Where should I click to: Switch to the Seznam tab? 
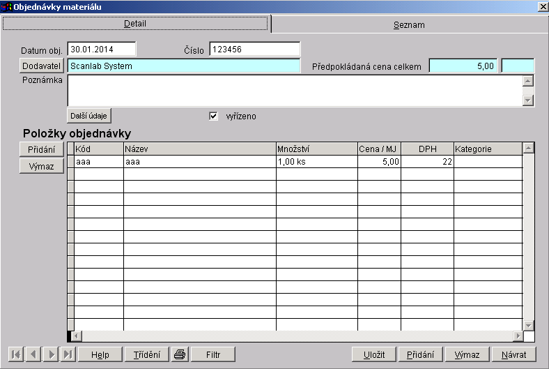[x=409, y=24]
